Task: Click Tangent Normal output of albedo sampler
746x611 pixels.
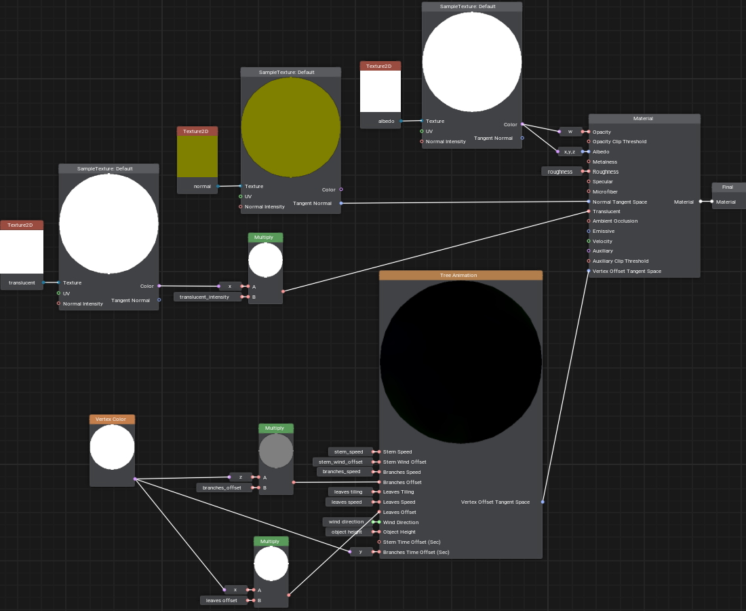Action: pos(522,138)
